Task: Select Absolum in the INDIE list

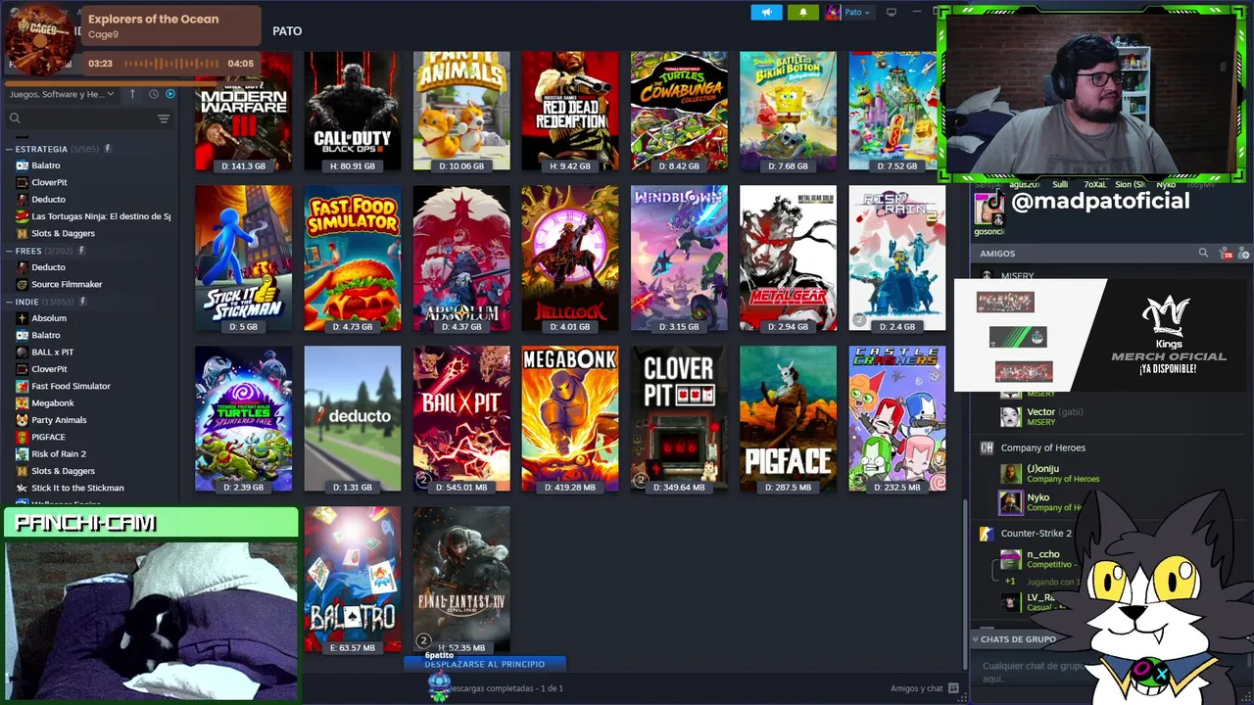Action: coord(49,318)
